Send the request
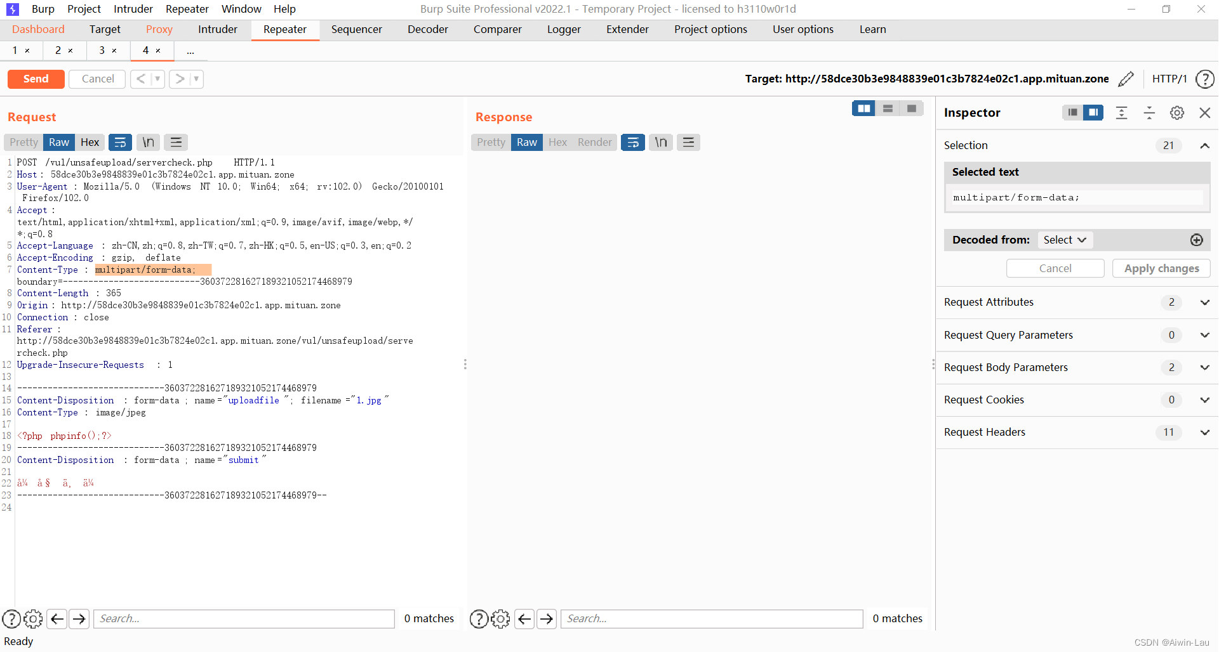The image size is (1219, 652). (36, 79)
